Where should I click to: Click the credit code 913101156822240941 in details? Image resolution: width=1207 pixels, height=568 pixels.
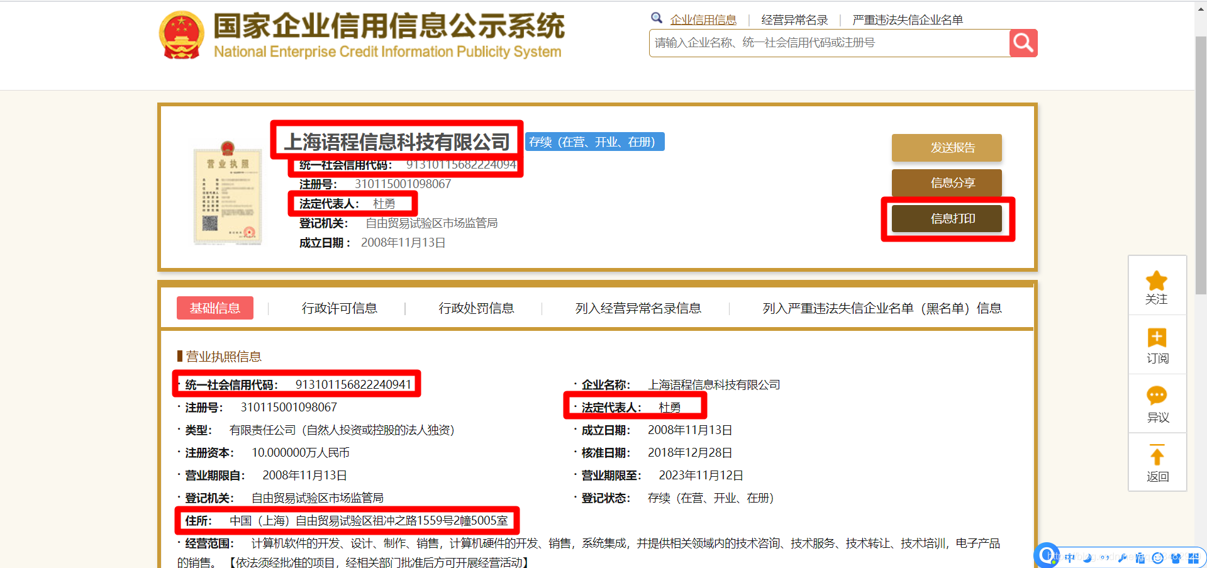[x=353, y=385]
